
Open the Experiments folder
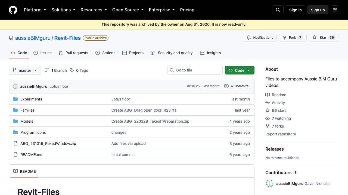31,99
